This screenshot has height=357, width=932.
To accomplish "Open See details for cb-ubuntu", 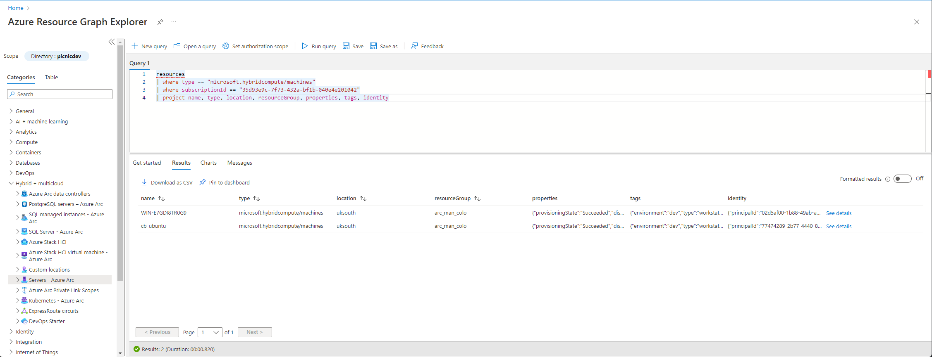I will pos(839,226).
